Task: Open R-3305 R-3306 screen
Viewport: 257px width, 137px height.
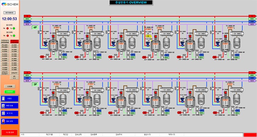Action: 15,55
